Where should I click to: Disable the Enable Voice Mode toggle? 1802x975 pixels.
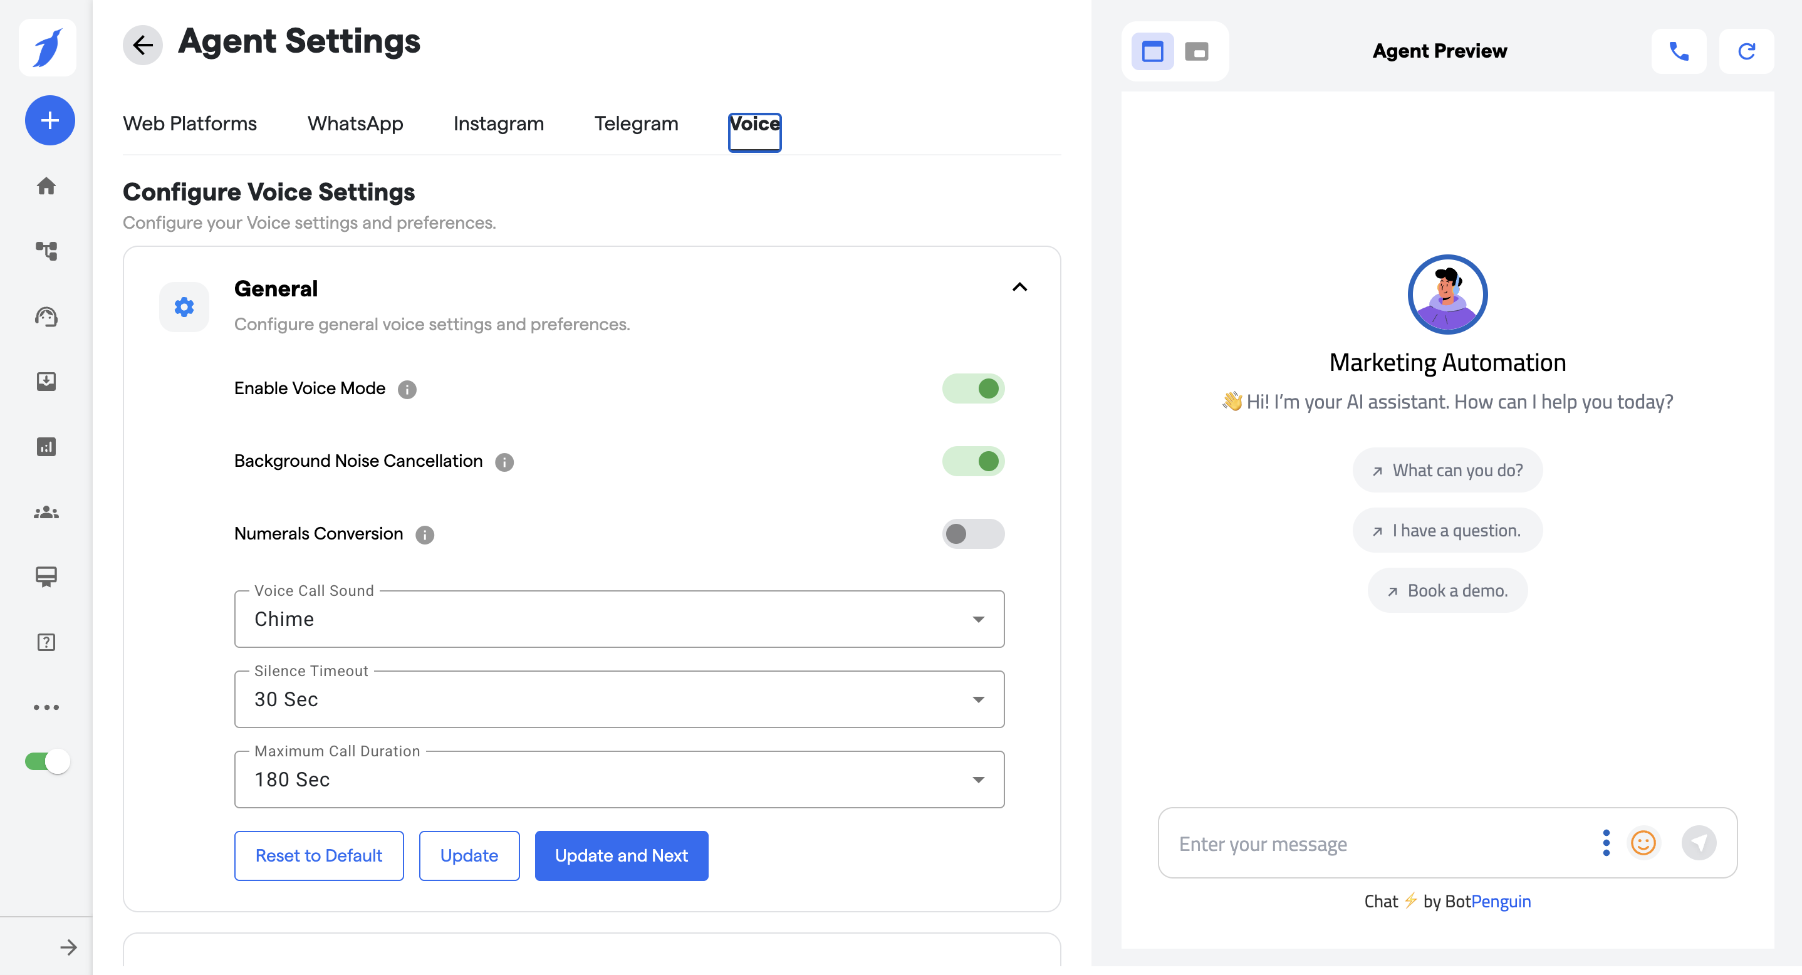pyautogui.click(x=972, y=388)
